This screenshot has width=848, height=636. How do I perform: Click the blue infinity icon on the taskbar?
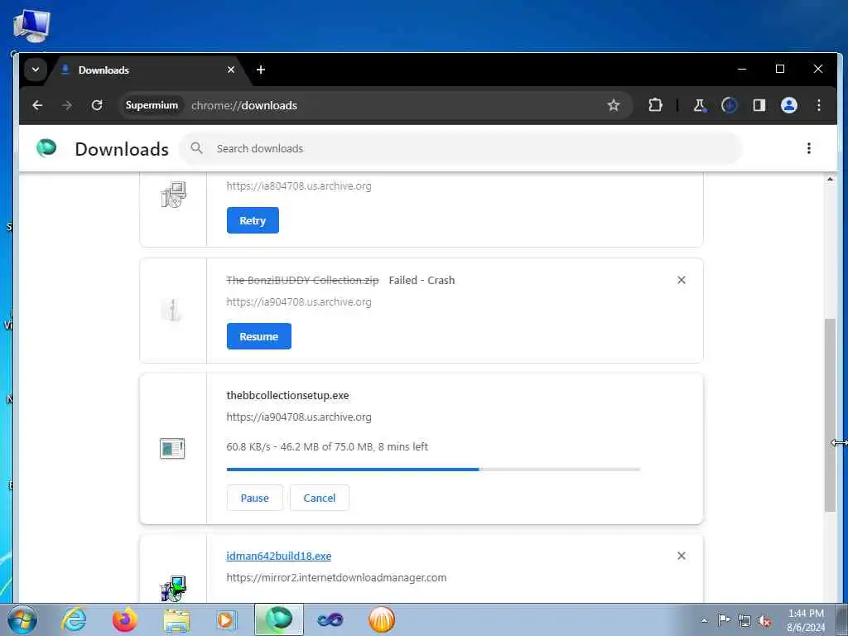(x=330, y=619)
